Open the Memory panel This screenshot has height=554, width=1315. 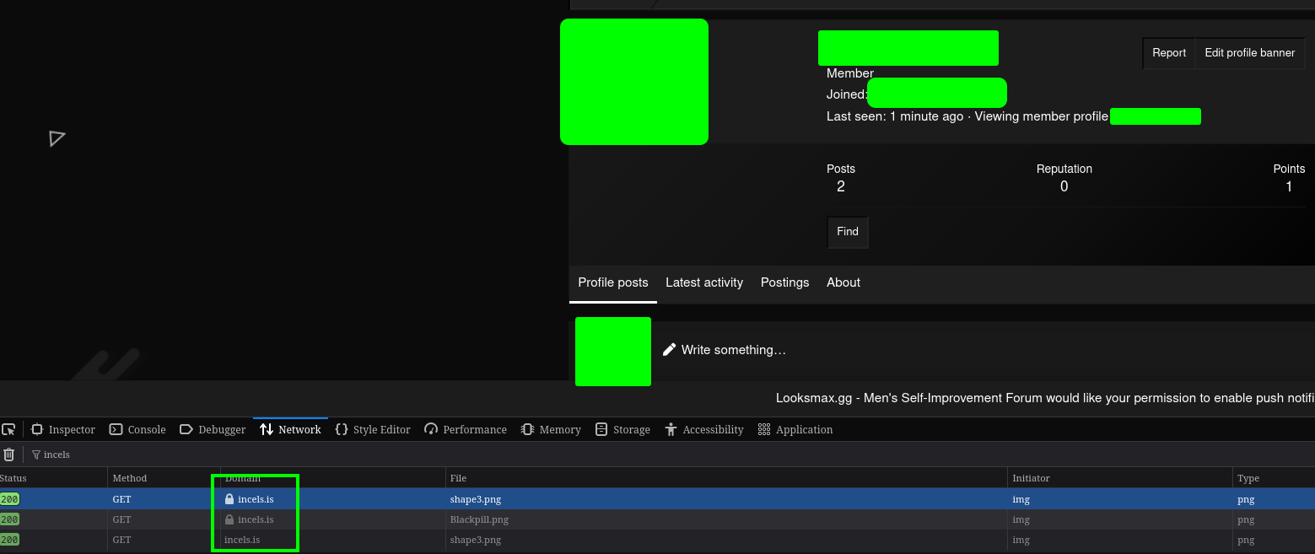550,429
